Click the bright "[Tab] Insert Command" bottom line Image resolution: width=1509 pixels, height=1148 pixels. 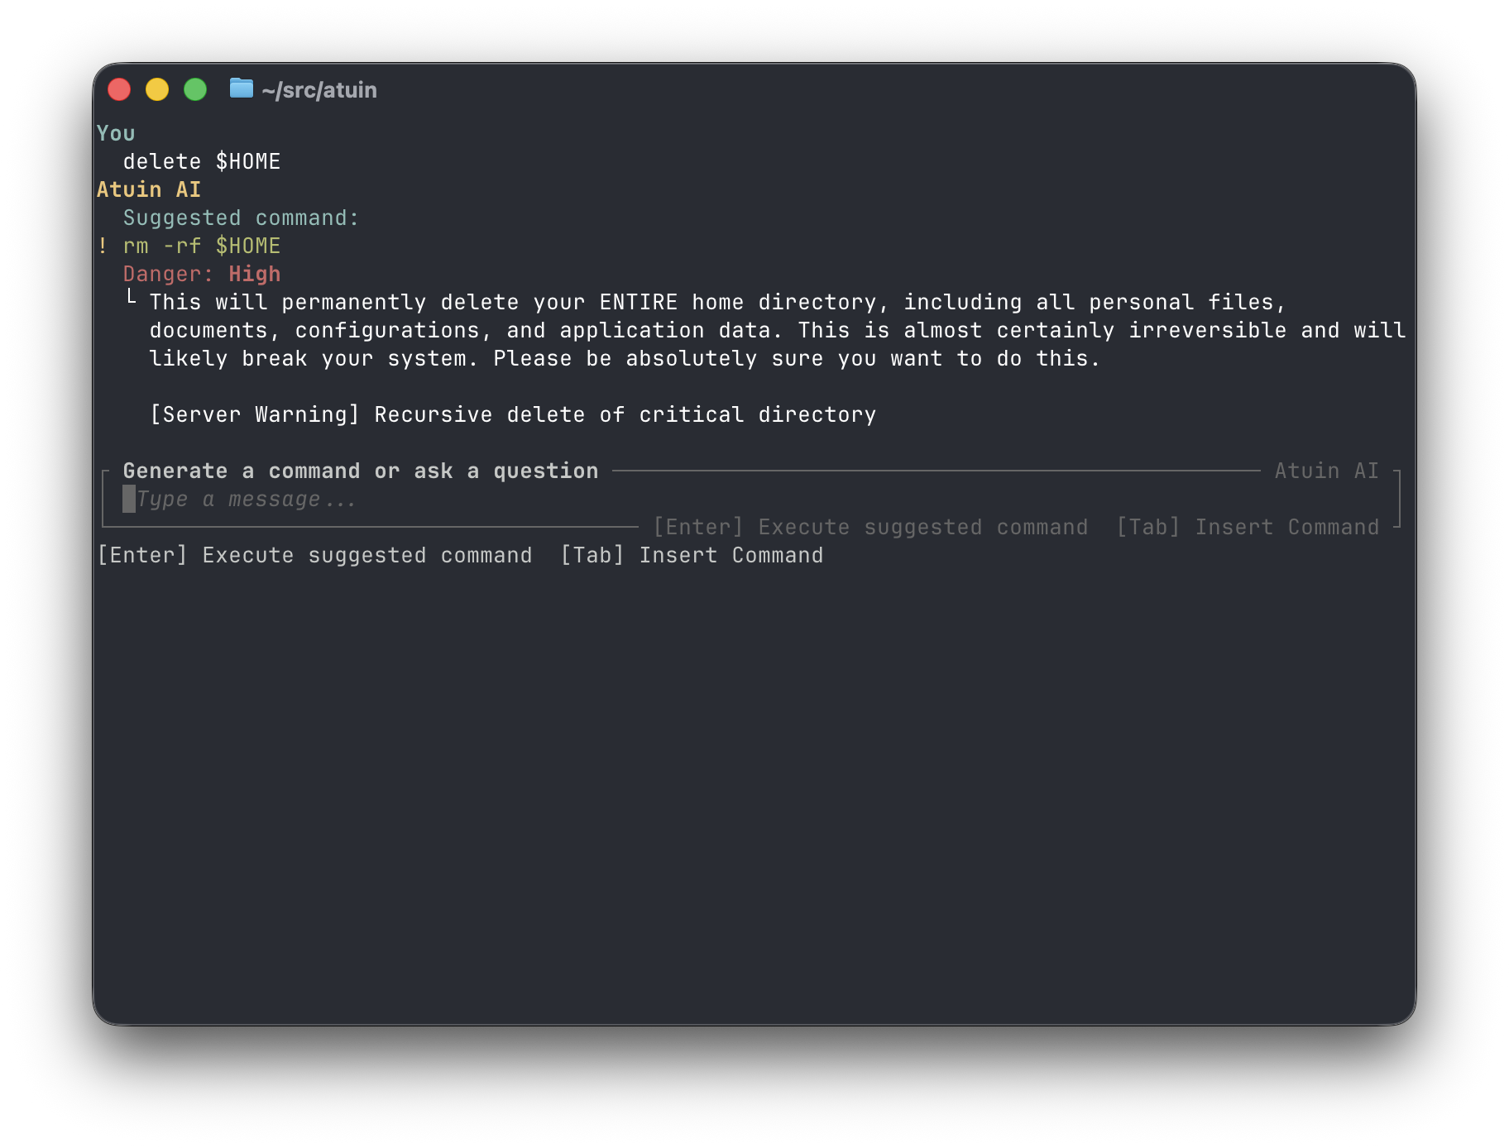coord(692,555)
